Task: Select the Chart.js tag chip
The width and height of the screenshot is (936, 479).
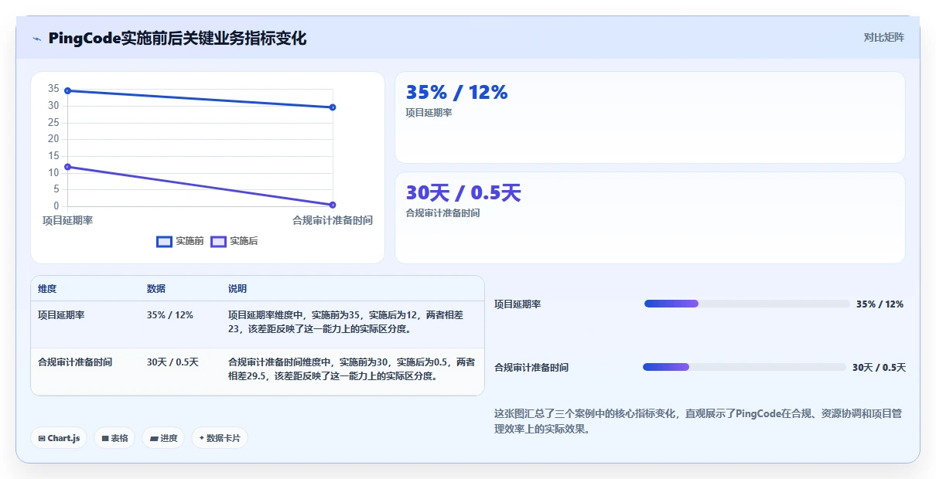Action: (x=59, y=438)
